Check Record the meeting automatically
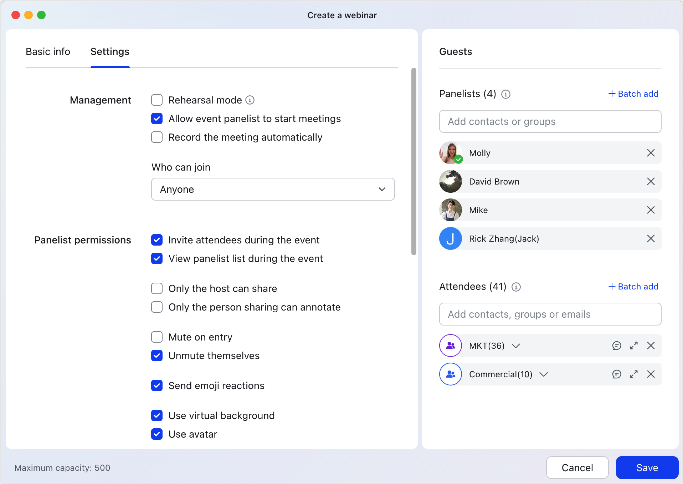 pos(157,137)
